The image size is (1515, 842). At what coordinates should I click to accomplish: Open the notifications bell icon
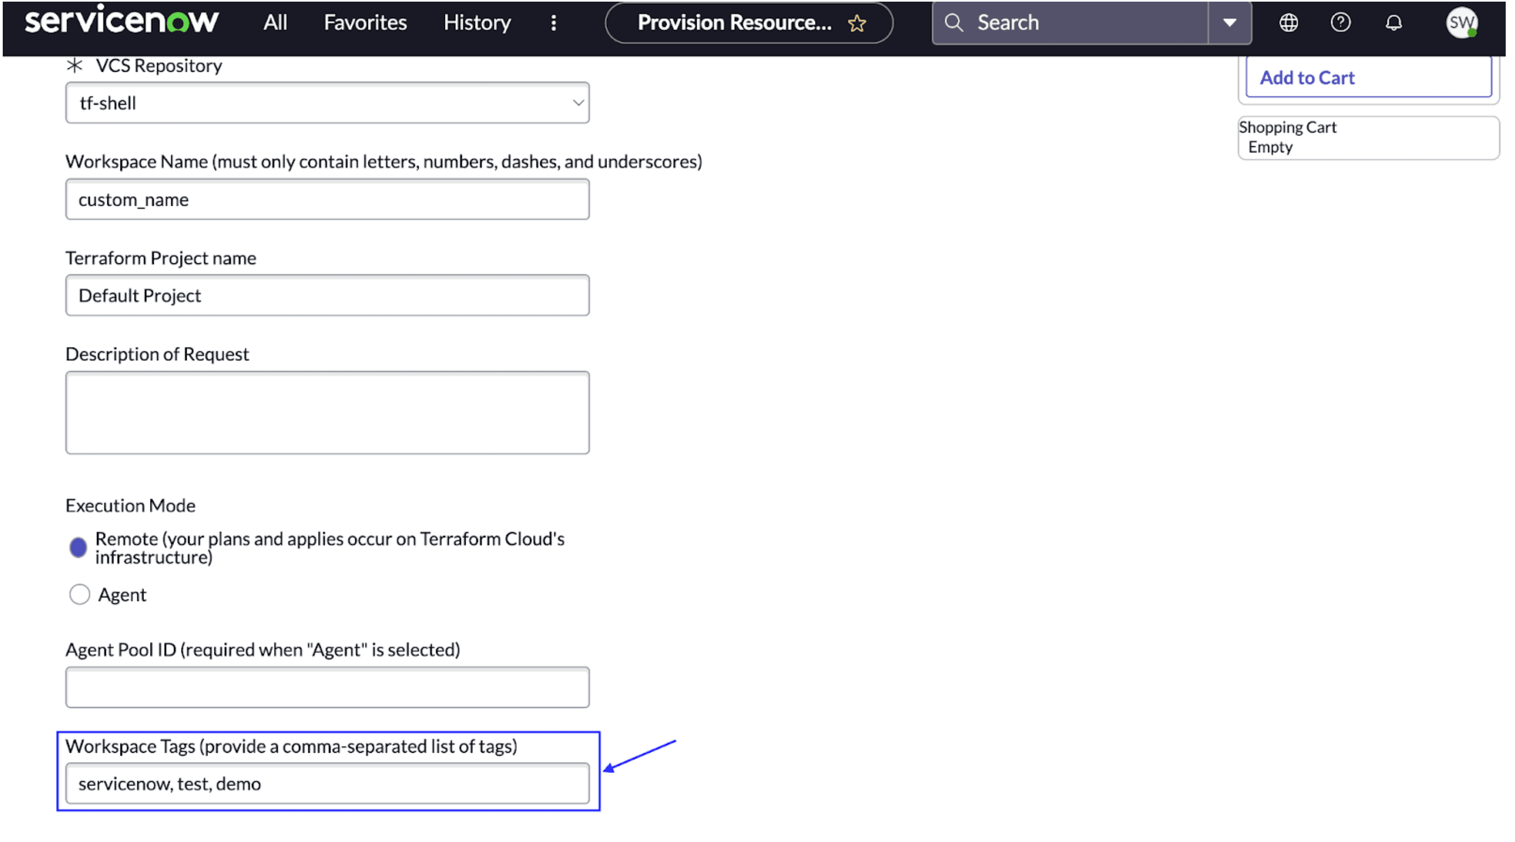(x=1393, y=23)
